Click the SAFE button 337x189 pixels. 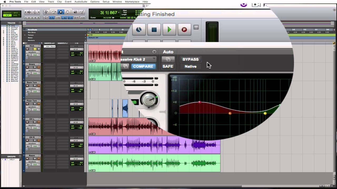pos(168,66)
